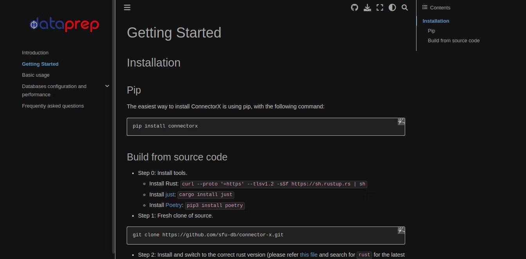526x259 pixels.
Task: Toggle the sidebar with the hamburger icon
Action: tap(127, 7)
